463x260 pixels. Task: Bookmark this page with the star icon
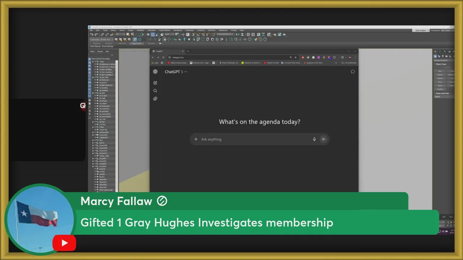tap(296, 57)
